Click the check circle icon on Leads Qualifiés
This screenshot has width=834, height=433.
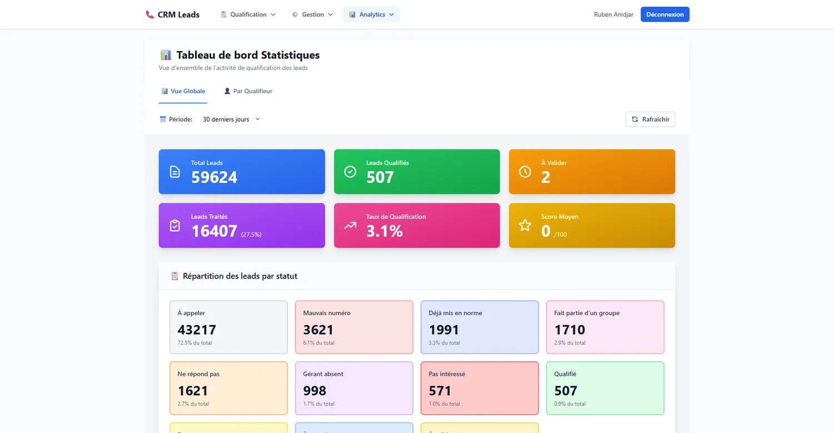point(350,172)
